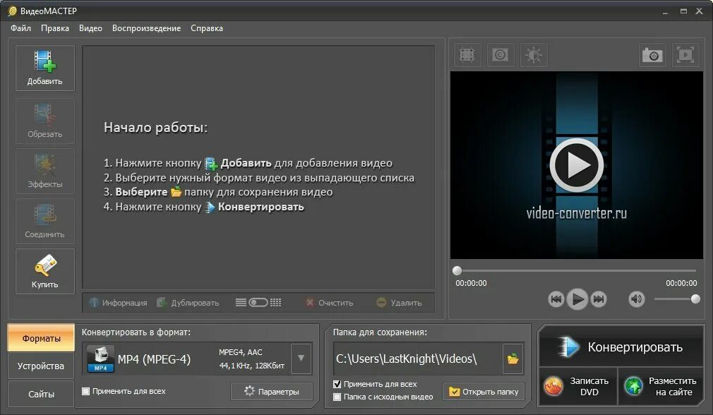Close the ВидеоМАСТЕР window

[x=700, y=11]
